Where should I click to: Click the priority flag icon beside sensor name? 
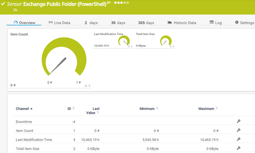tap(109, 2)
